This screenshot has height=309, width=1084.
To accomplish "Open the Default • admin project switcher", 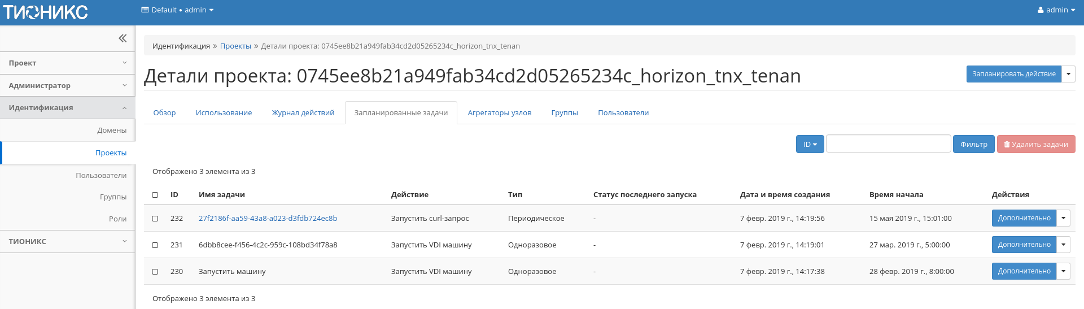I will pyautogui.click(x=177, y=10).
